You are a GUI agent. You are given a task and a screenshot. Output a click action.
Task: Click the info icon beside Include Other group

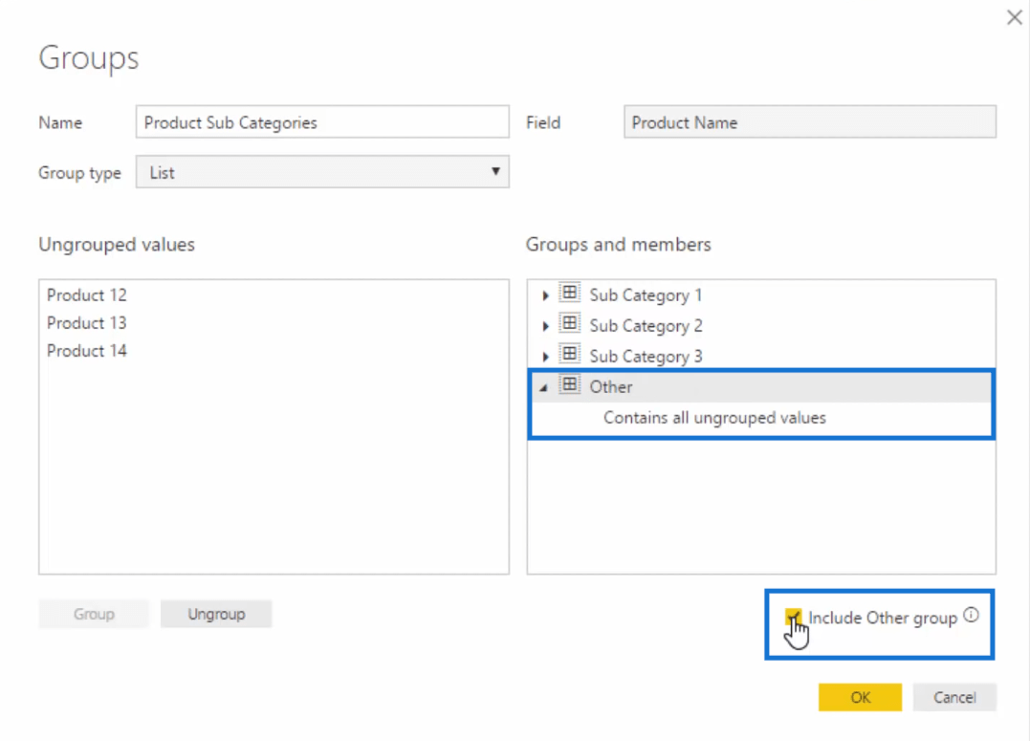click(971, 615)
